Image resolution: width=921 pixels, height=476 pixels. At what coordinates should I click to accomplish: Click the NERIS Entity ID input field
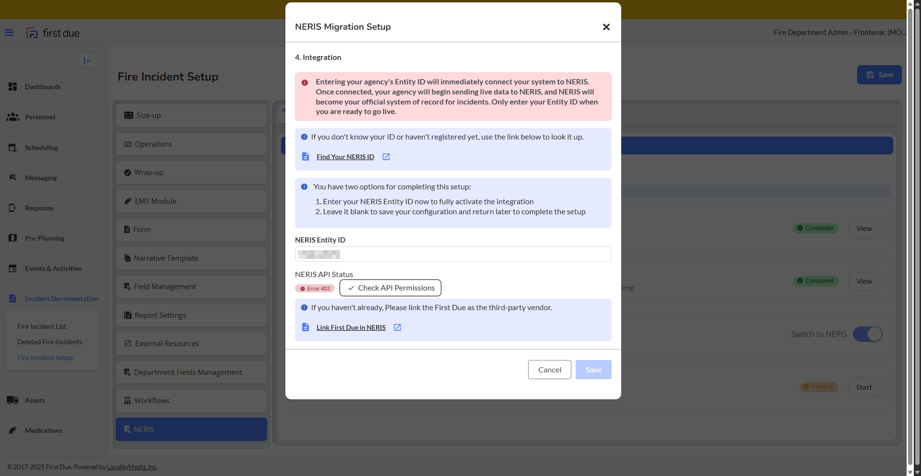click(x=453, y=254)
